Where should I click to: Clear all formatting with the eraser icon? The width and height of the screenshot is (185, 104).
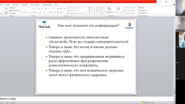[x=46, y=9]
